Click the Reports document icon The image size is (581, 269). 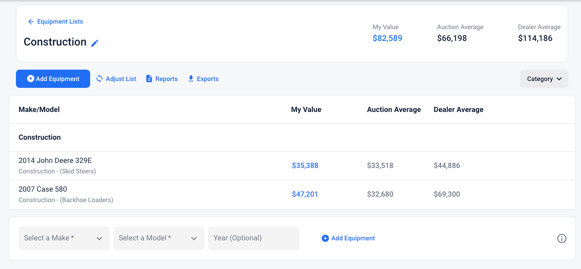tap(149, 79)
